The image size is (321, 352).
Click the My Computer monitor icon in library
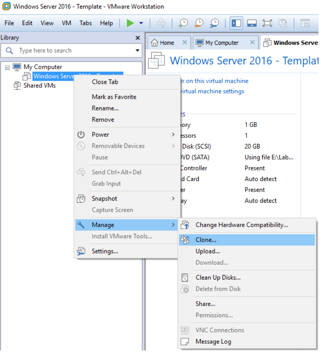point(17,67)
